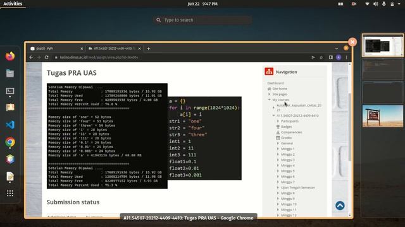The image size is (405, 227).
Task: Click the scroll-to-top arrow button
Action: [340, 206]
